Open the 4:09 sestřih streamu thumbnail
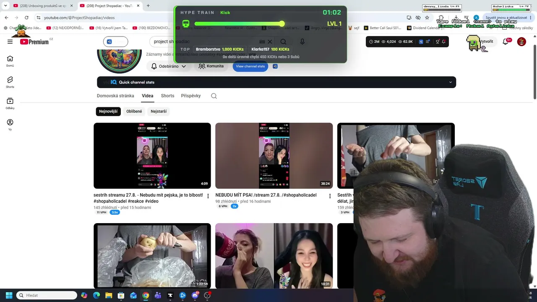The height and width of the screenshot is (302, 537). [x=152, y=156]
